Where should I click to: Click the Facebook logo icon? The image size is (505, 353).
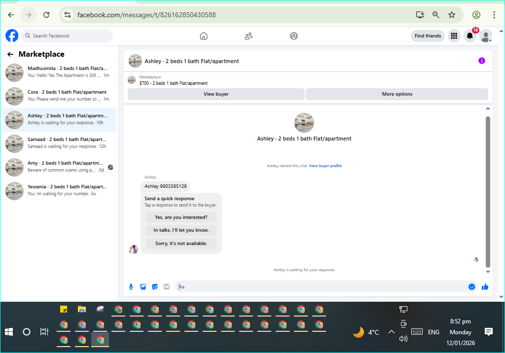pos(12,36)
